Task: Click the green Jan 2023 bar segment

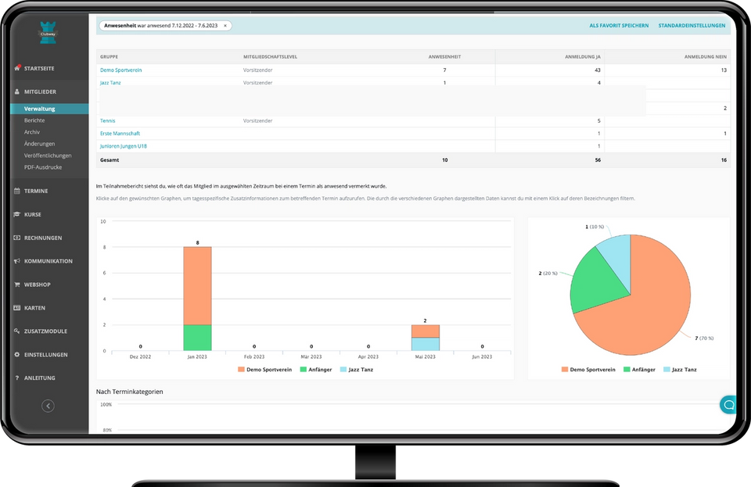Action: [x=197, y=338]
